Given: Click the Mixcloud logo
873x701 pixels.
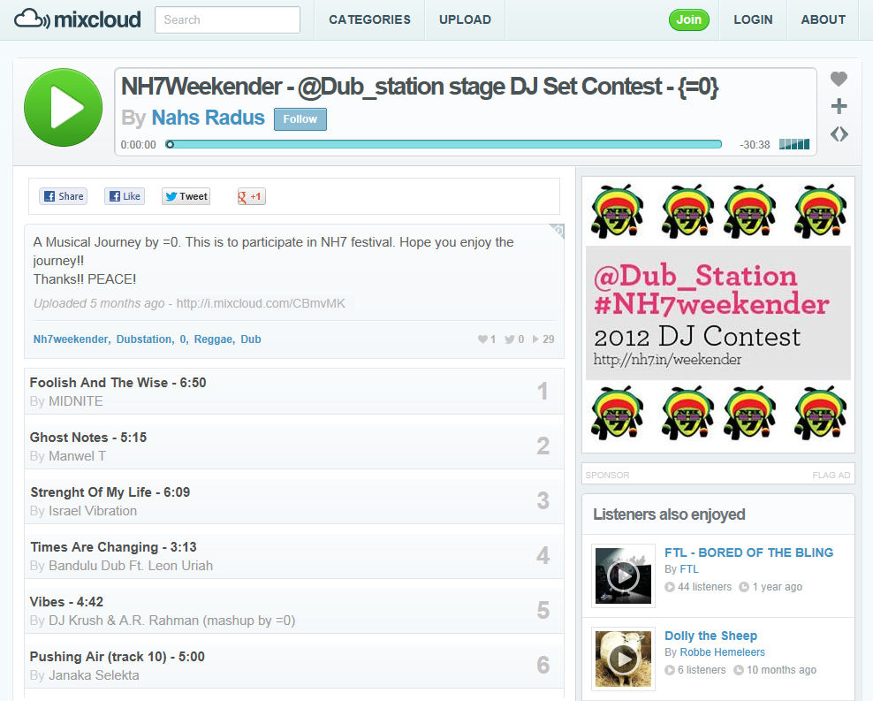Looking at the screenshot, I should point(78,19).
